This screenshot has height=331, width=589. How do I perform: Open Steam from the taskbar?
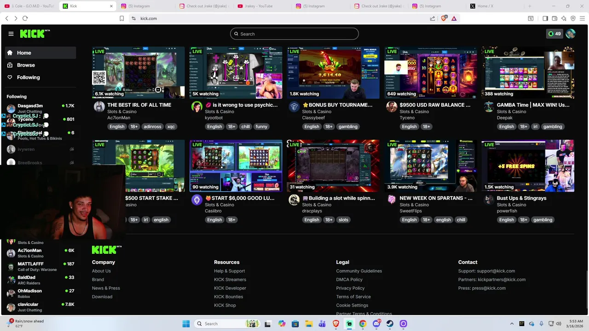390,324
